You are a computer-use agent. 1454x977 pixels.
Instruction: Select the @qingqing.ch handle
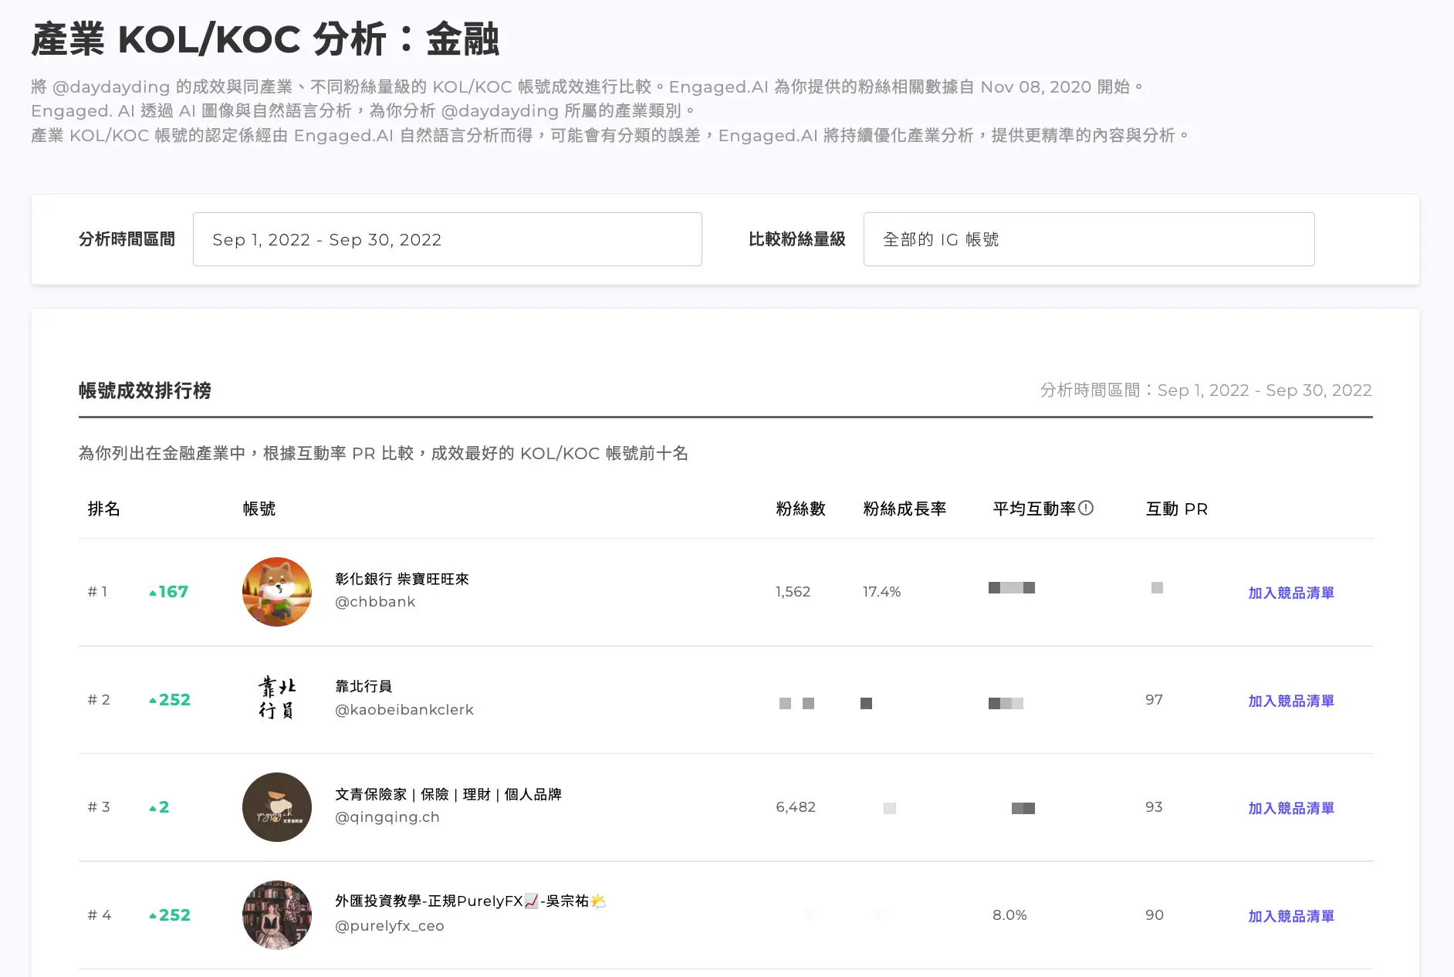click(387, 817)
